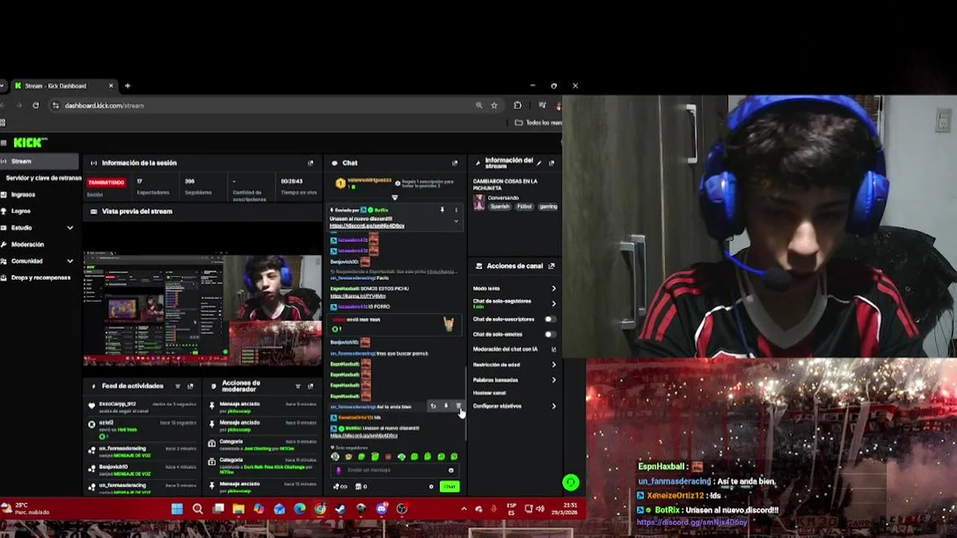This screenshot has width=957, height=538.
Task: Bookmark this page with star icon
Action: click(x=494, y=105)
